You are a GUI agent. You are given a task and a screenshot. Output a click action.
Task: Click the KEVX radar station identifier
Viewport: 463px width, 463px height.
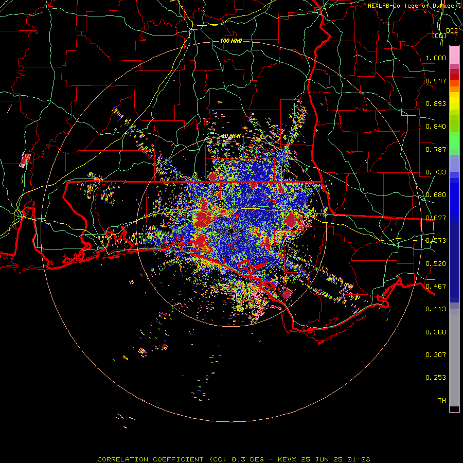[288, 459]
